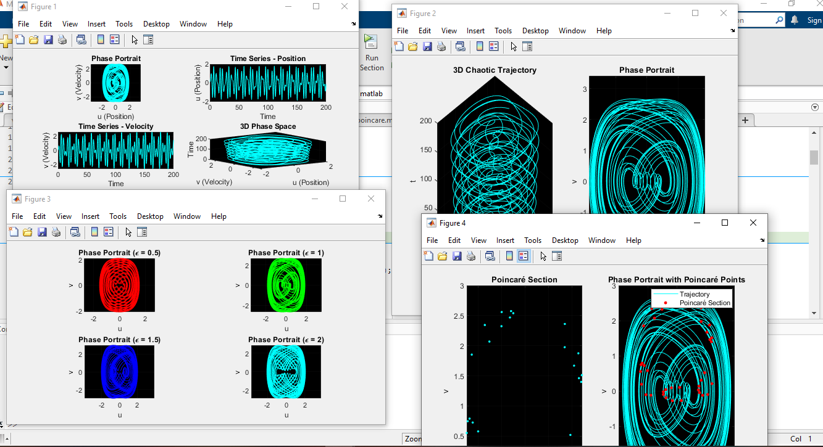This screenshot has height=447, width=823.
Task: Click the search magnifier icon in MATLAB
Action: (779, 20)
